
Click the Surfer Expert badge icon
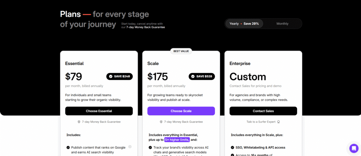pyautogui.click(x=279, y=122)
